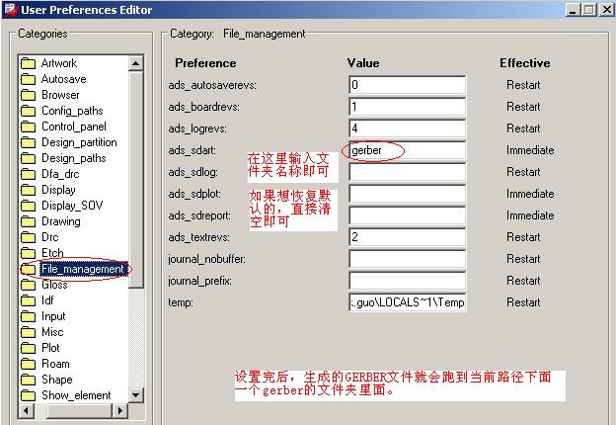This screenshot has height=425, width=616.
Task: Click the temp path value field
Action: tap(408, 302)
